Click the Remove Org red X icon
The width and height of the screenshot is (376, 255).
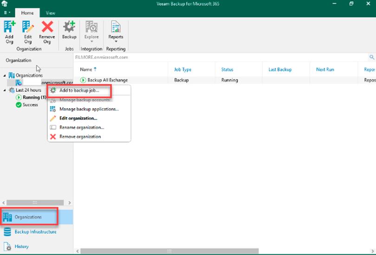(x=47, y=32)
